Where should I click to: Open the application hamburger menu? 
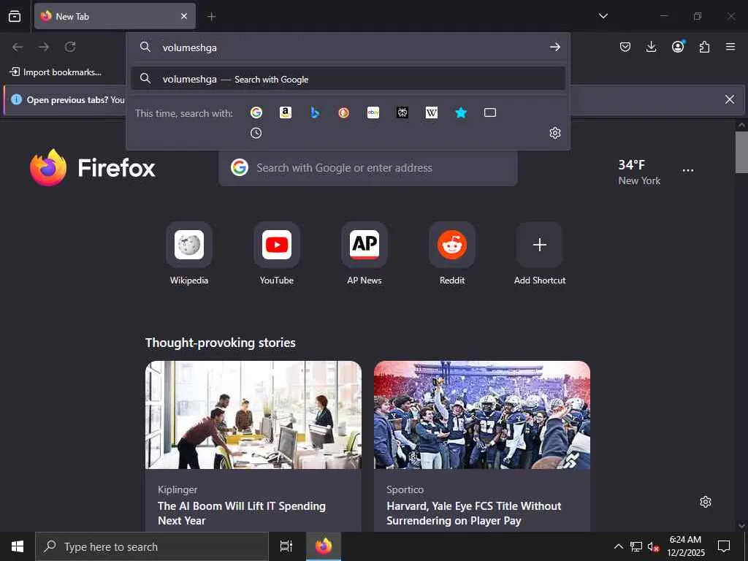click(730, 47)
